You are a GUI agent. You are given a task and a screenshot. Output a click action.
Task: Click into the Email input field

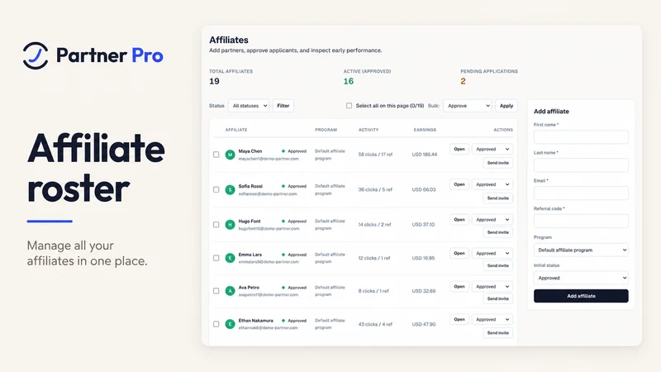click(x=581, y=193)
